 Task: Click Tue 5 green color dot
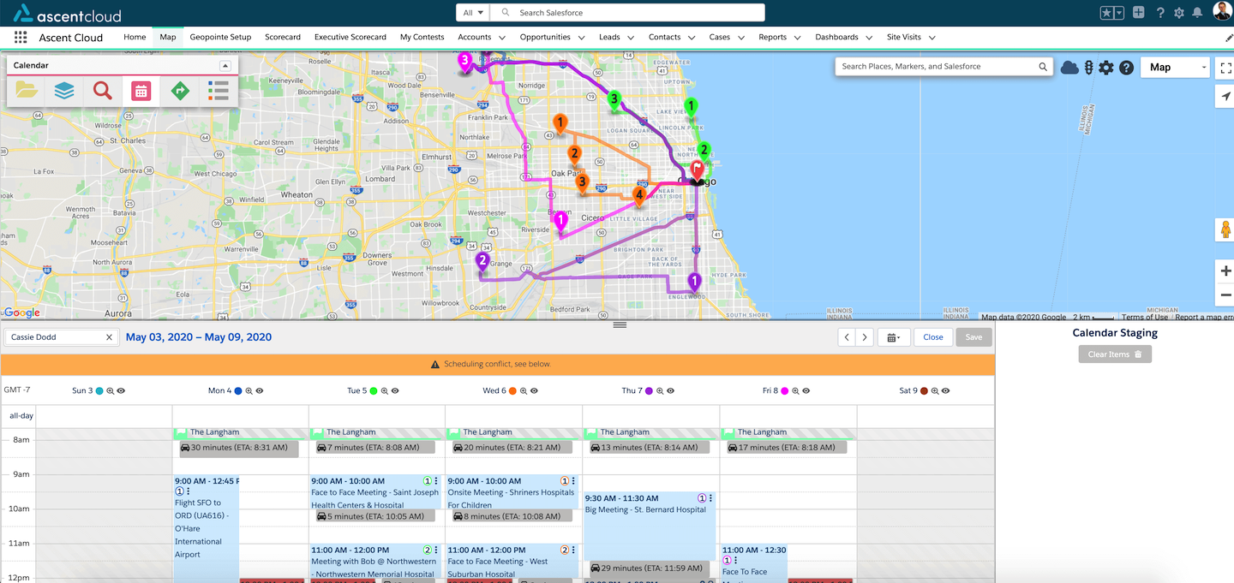374,390
